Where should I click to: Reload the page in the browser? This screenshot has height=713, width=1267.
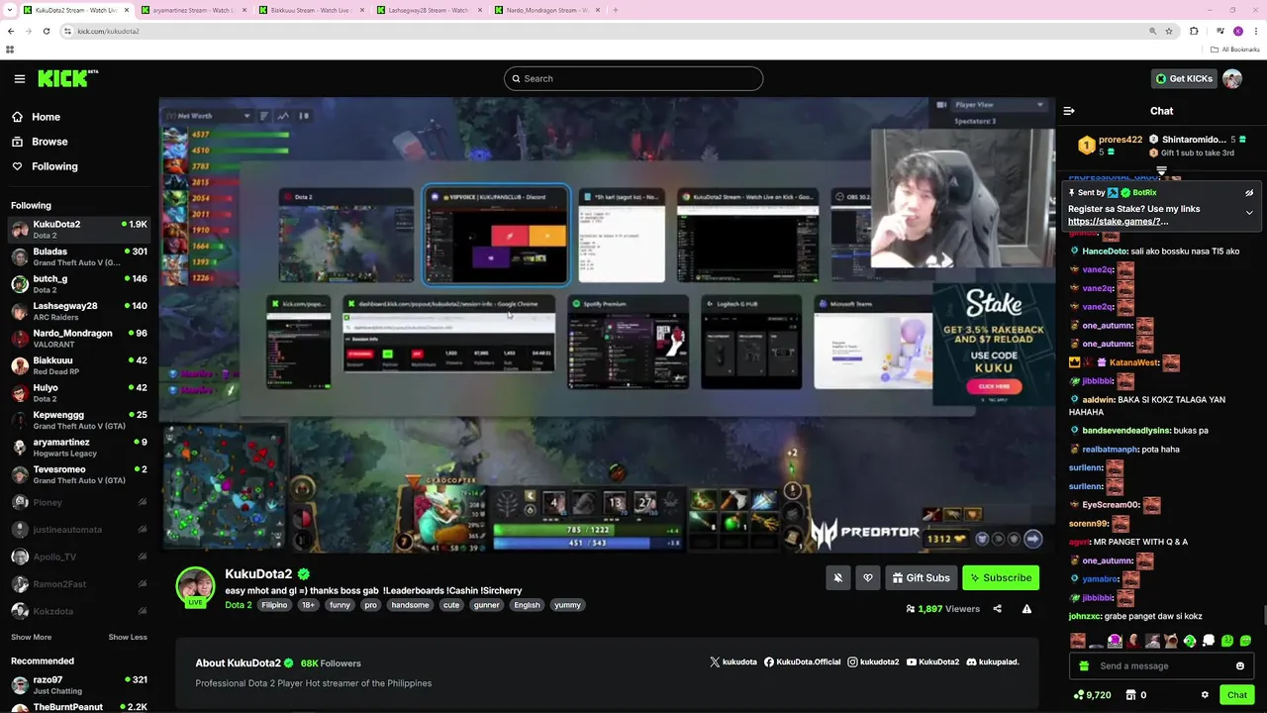pos(46,31)
